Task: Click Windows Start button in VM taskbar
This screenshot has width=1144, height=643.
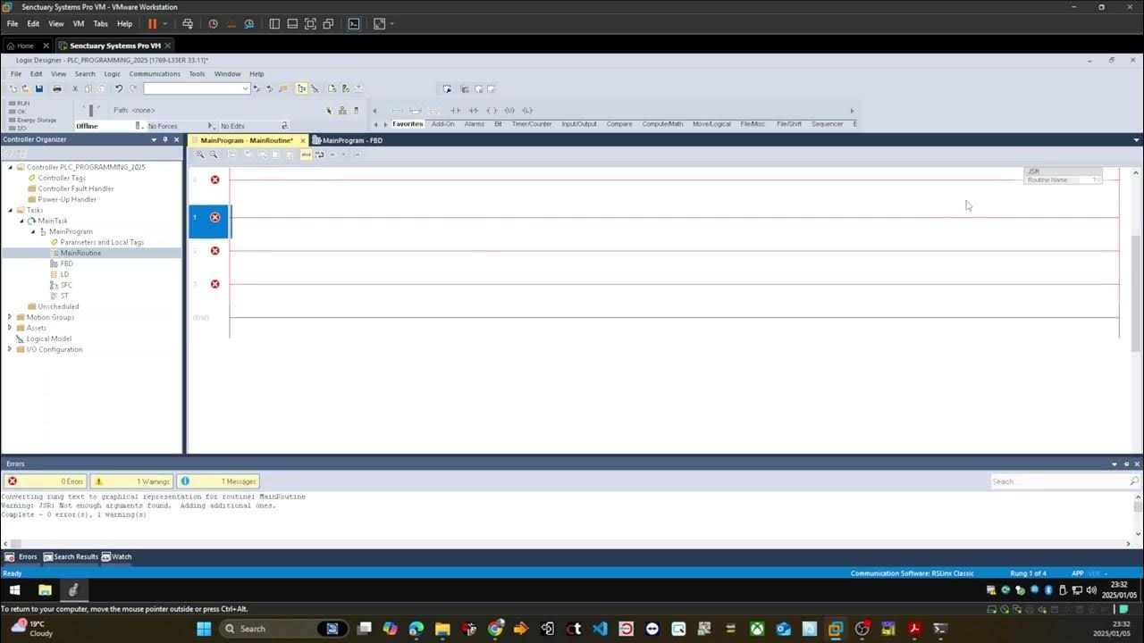Action: coord(15,590)
